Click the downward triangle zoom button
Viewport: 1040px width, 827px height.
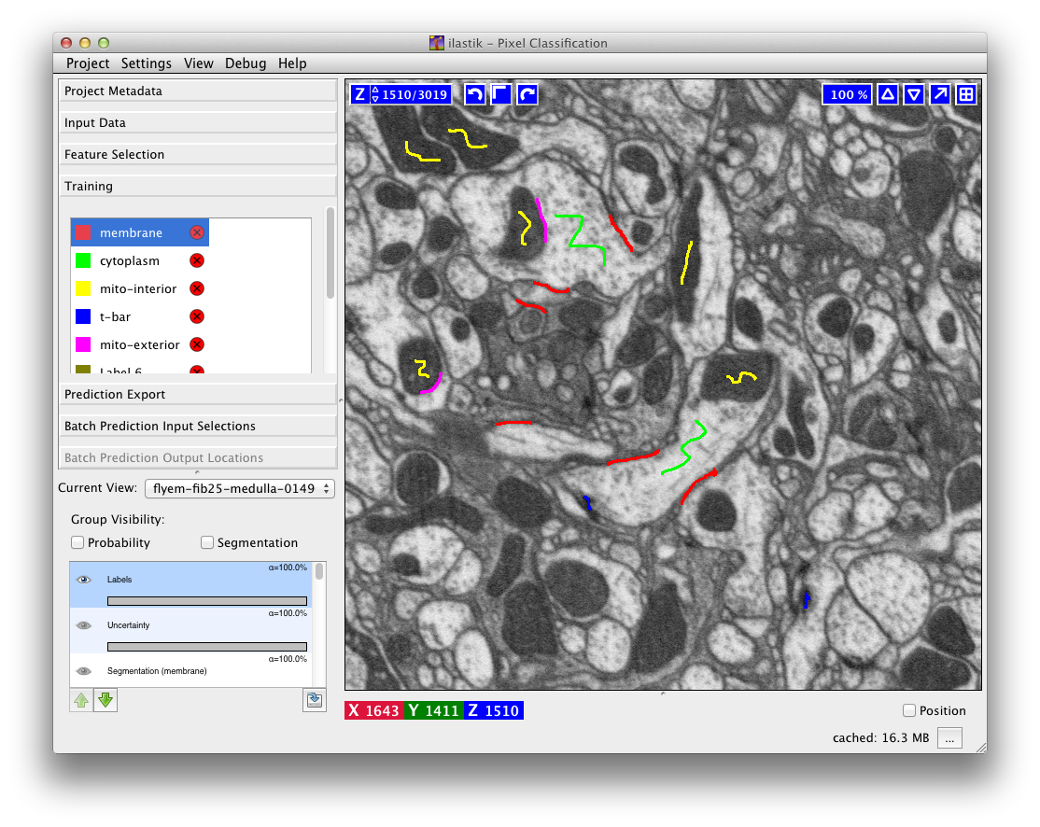[x=914, y=94]
